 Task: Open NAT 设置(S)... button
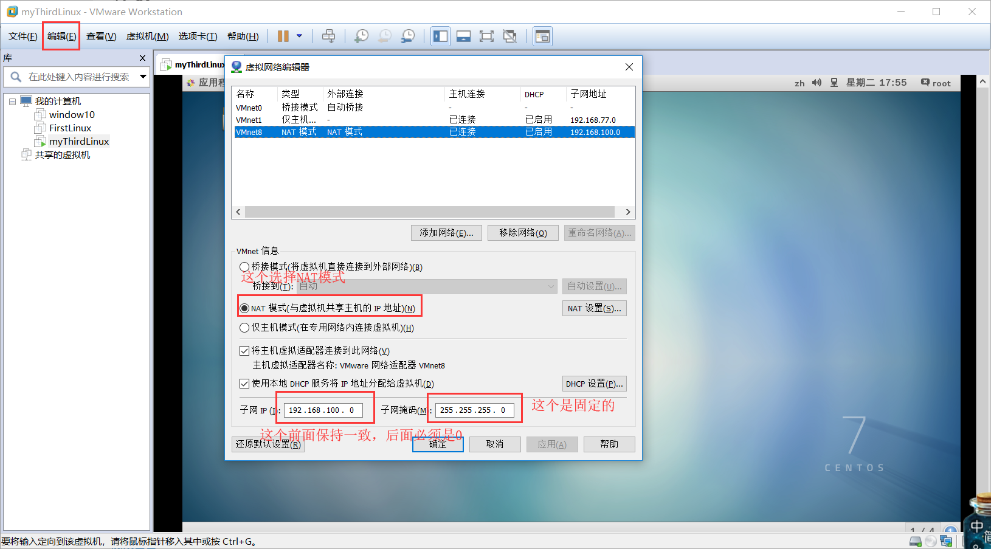(x=594, y=308)
